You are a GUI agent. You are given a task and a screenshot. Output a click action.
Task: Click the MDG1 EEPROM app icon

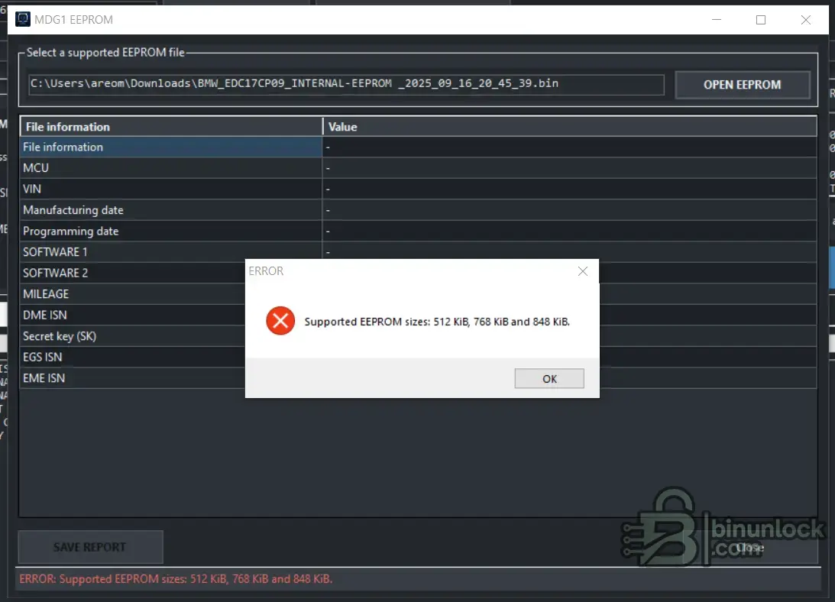point(22,20)
